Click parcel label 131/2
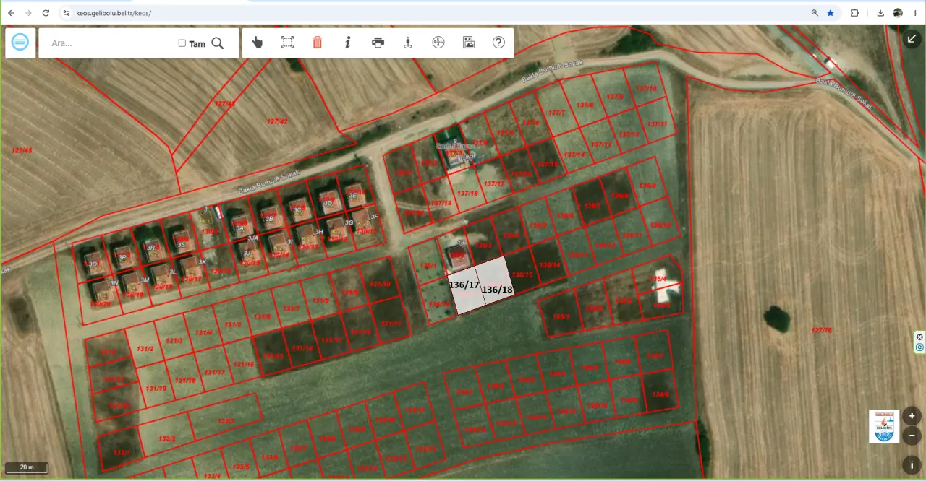This screenshot has width=926, height=481. 145,349
